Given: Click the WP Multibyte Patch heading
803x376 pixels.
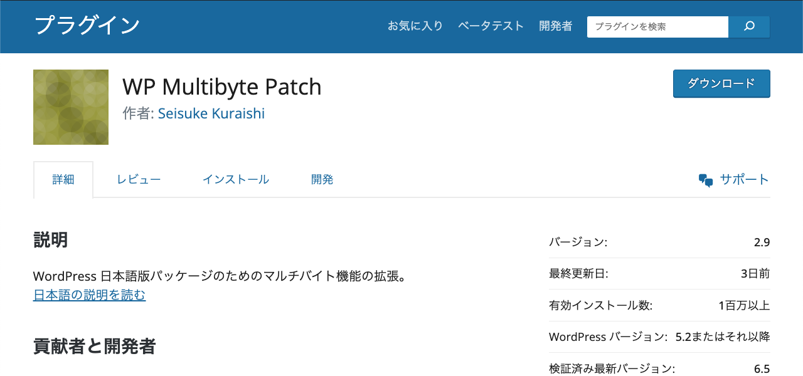Looking at the screenshot, I should click(x=222, y=86).
